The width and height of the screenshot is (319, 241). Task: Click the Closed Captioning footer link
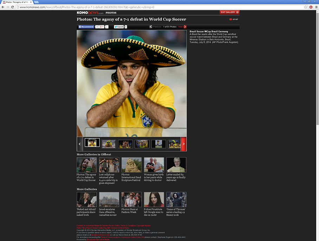click(x=99, y=228)
